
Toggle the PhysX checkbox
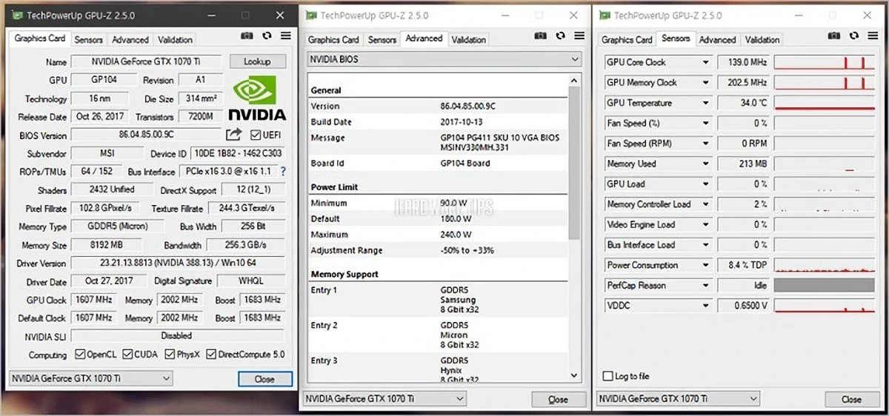point(170,355)
